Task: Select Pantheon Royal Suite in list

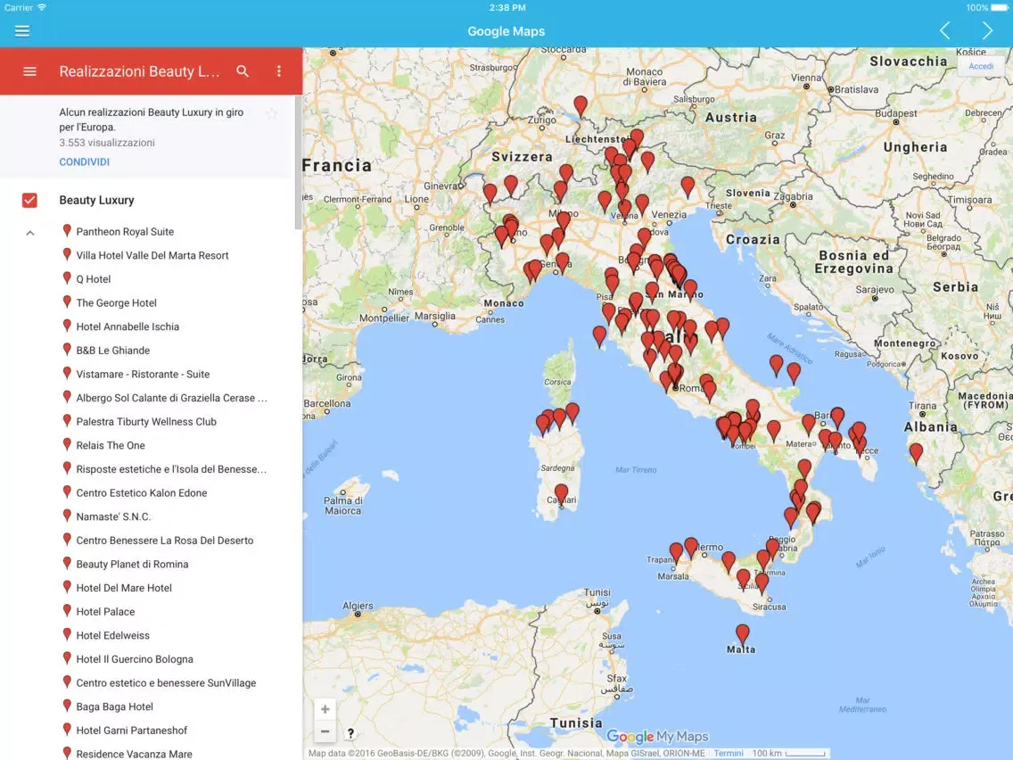Action: [x=125, y=231]
